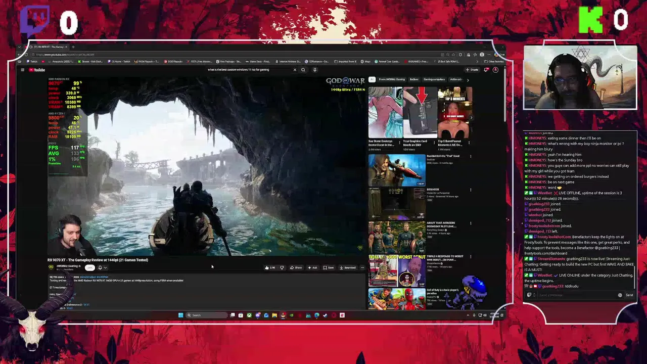
Task: Click the Ask button
Action: (312, 267)
